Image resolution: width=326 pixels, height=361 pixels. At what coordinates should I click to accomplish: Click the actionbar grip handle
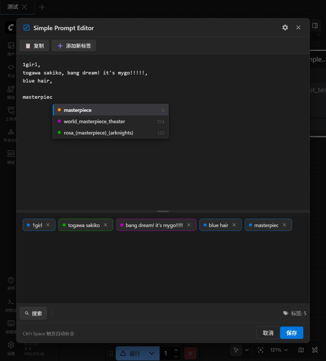[x=111, y=353]
